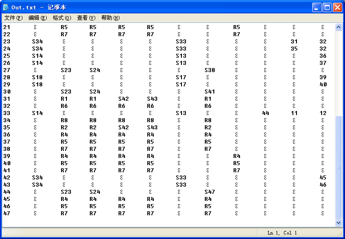Viewport: 345px width, 239px height.
Task: Click the Out.txt - 记事本 title text
Action: (x=39, y=8)
